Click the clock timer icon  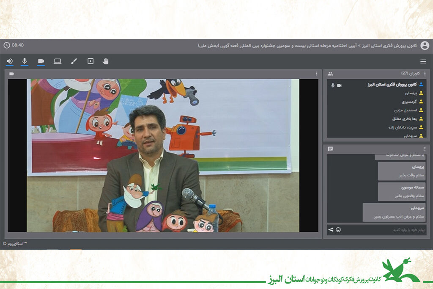(x=7, y=45)
